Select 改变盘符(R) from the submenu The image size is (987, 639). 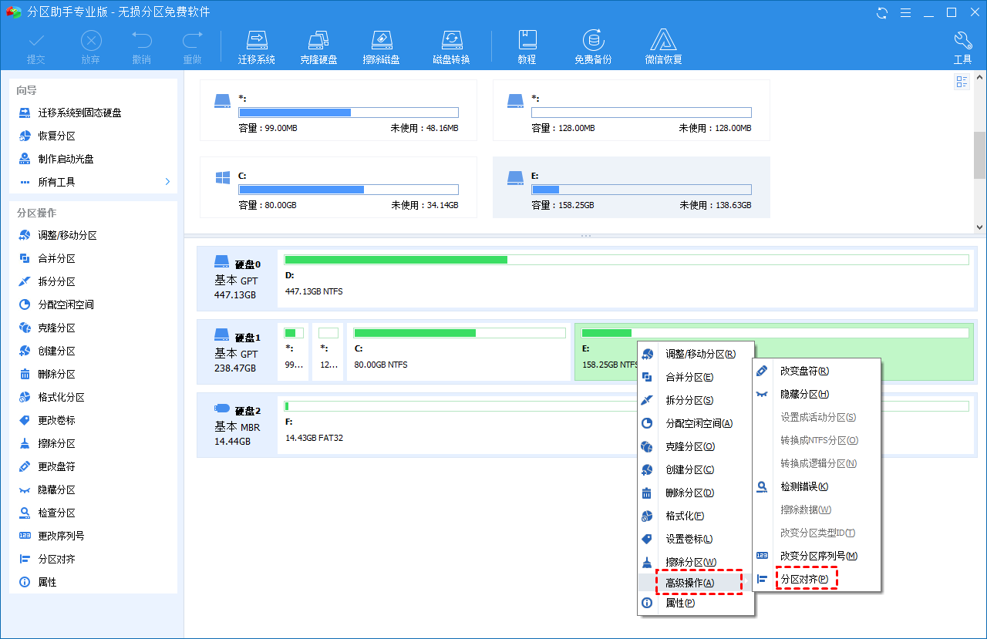tap(804, 371)
